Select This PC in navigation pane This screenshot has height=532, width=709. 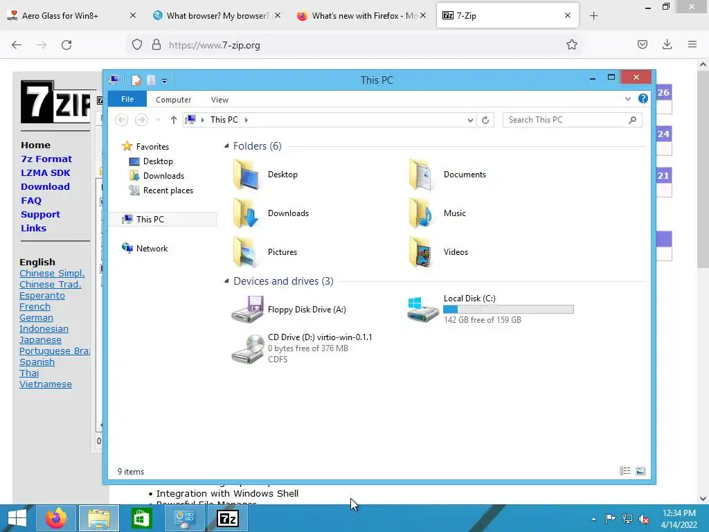coord(150,220)
